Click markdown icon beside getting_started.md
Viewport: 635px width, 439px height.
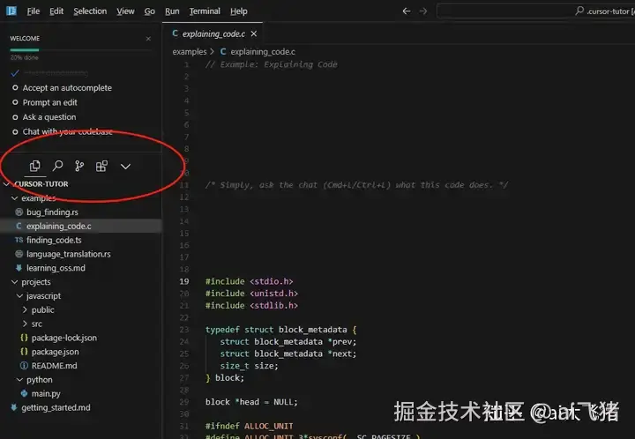pos(14,407)
